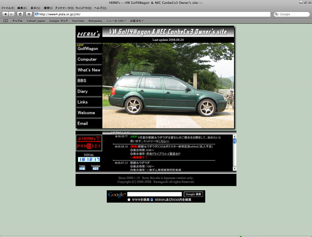Open the search magnifier dropdown in Google field
This screenshot has height=237, width=312.
click(x=276, y=14)
